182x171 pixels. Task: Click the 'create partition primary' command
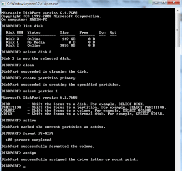[x=49, y=78]
